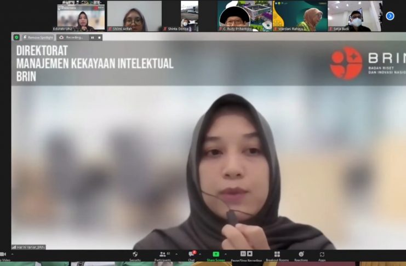The image size is (406, 266).
Task: Show more participant thumbnails with the right arrow
Action: (x=390, y=16)
